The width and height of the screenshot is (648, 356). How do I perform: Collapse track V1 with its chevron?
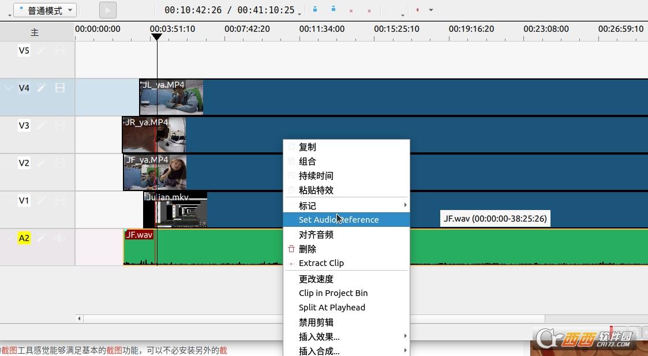[x=9, y=201]
